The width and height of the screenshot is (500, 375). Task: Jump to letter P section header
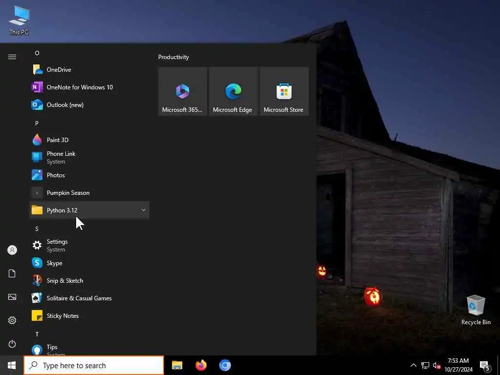point(37,124)
